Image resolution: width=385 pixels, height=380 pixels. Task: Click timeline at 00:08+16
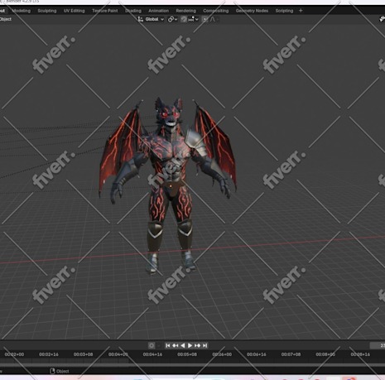pyautogui.click(x=360, y=354)
